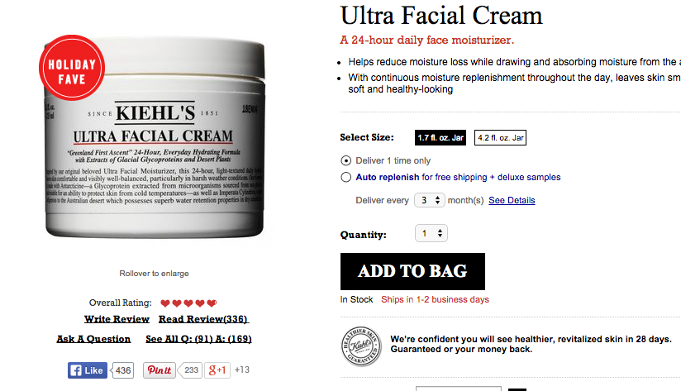Click the Kiehl's cream jar product image

[155, 138]
